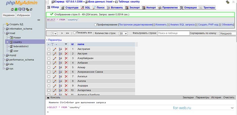Screen dimensions: 237x115
Task: Click edit pencil for row Австрия
Action: tap(55, 54)
